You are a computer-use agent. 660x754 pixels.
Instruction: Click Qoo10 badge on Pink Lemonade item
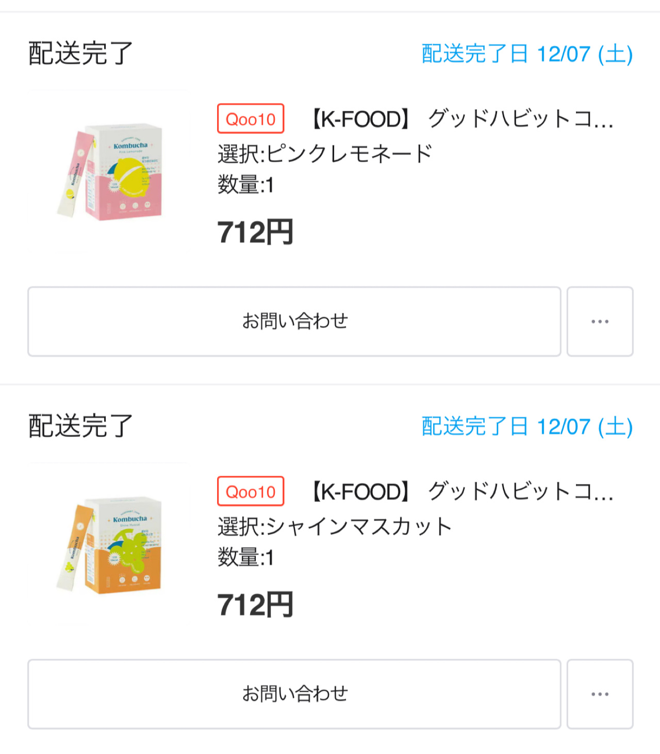[251, 119]
